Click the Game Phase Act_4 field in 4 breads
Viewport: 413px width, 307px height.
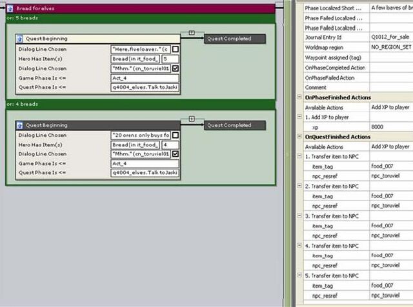[x=145, y=164]
